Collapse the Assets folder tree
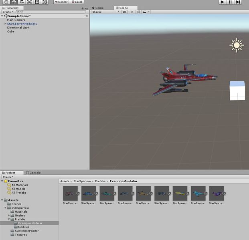 tap(2, 200)
